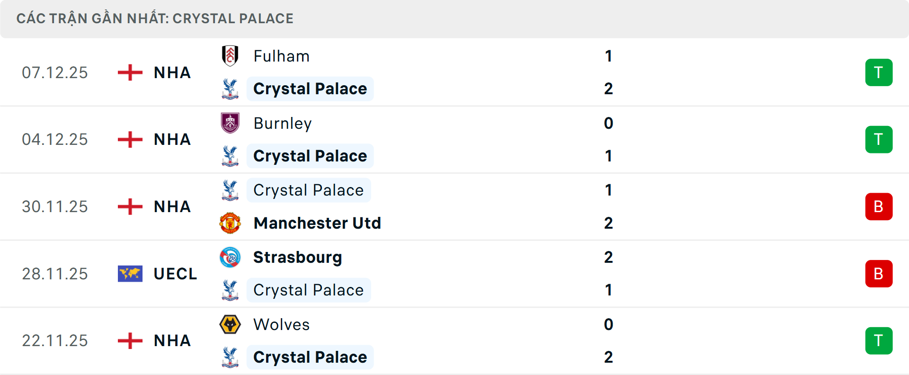Image resolution: width=909 pixels, height=375 pixels.
Task: Open the Manchester Utd team link
Action: [317, 223]
